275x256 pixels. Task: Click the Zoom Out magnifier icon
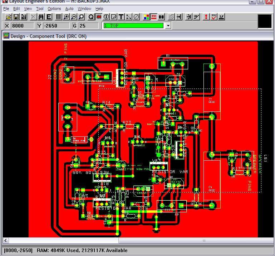click(x=74, y=17)
